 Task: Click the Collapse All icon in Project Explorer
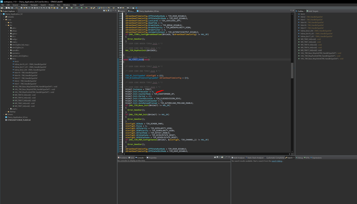click(104, 11)
